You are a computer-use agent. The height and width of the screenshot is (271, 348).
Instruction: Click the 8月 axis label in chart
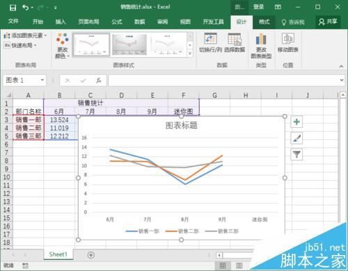[x=185, y=220]
